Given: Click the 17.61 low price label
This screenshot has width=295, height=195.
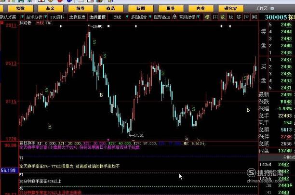Looking at the screenshot, I should pos(139,135).
